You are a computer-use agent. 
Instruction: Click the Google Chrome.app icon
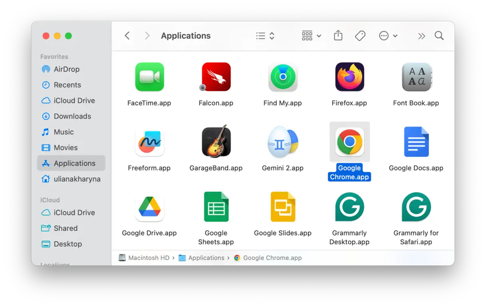350,142
